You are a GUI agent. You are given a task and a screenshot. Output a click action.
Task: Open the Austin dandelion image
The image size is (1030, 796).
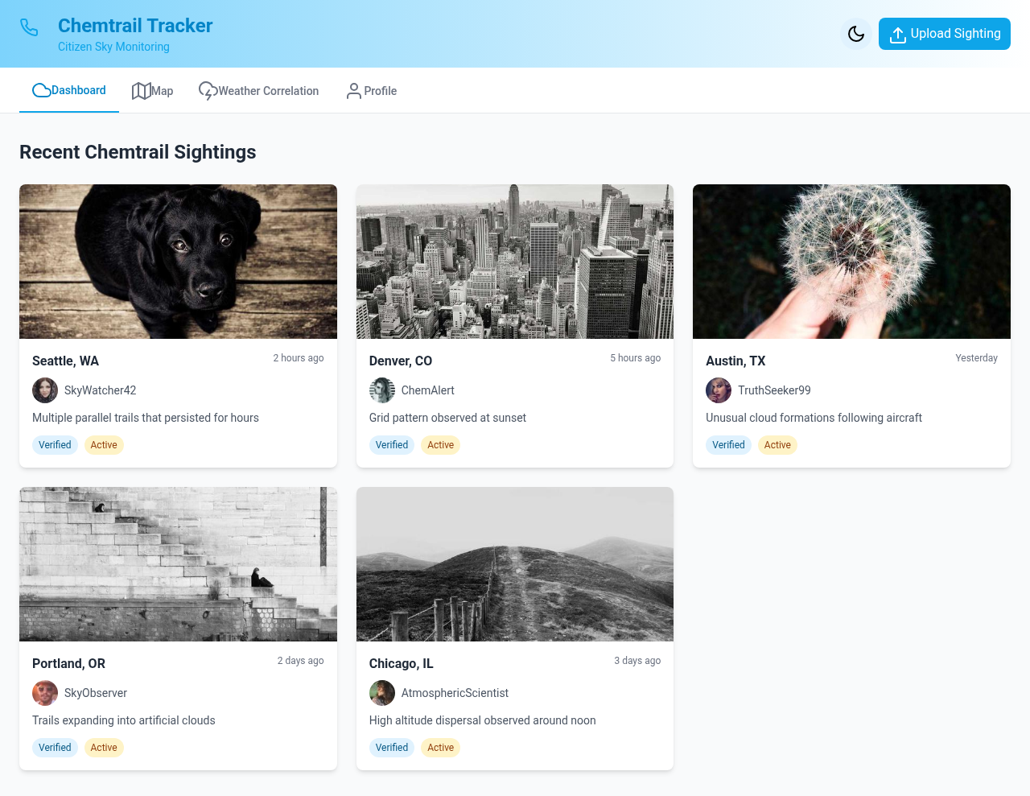[x=851, y=262]
